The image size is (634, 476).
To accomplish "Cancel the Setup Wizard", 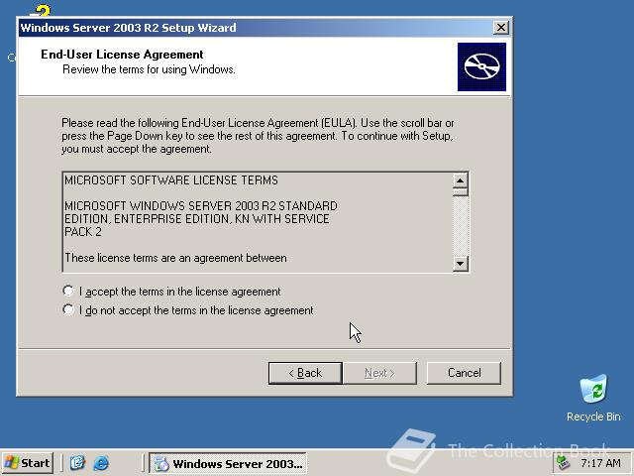I will [x=464, y=373].
